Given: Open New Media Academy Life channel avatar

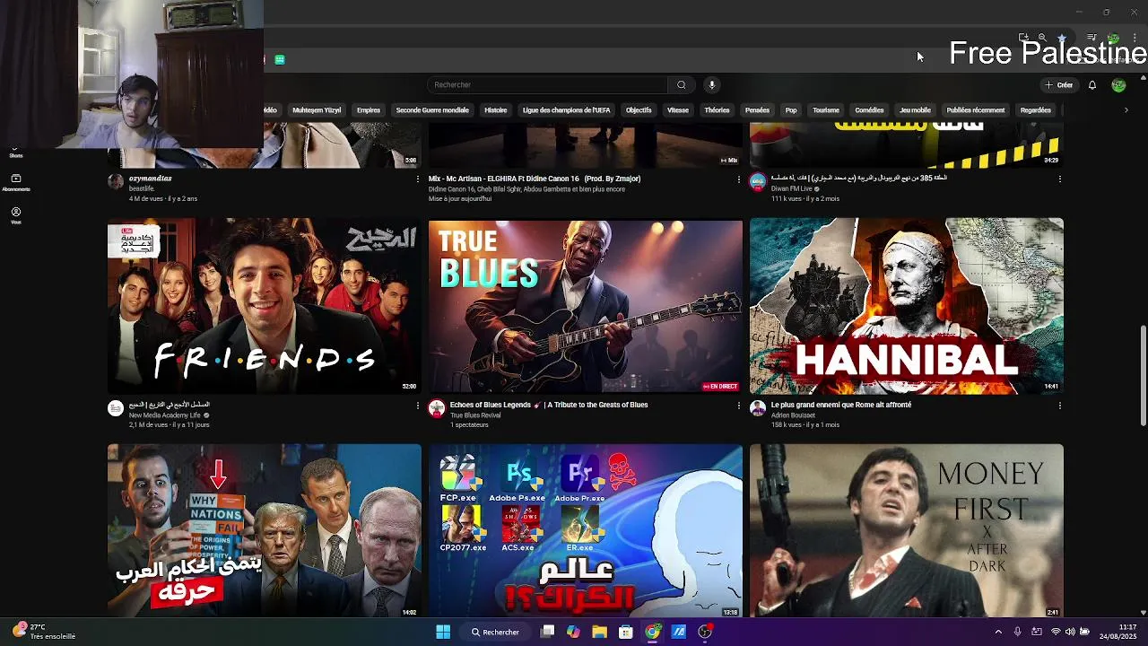Looking at the screenshot, I should [x=116, y=408].
